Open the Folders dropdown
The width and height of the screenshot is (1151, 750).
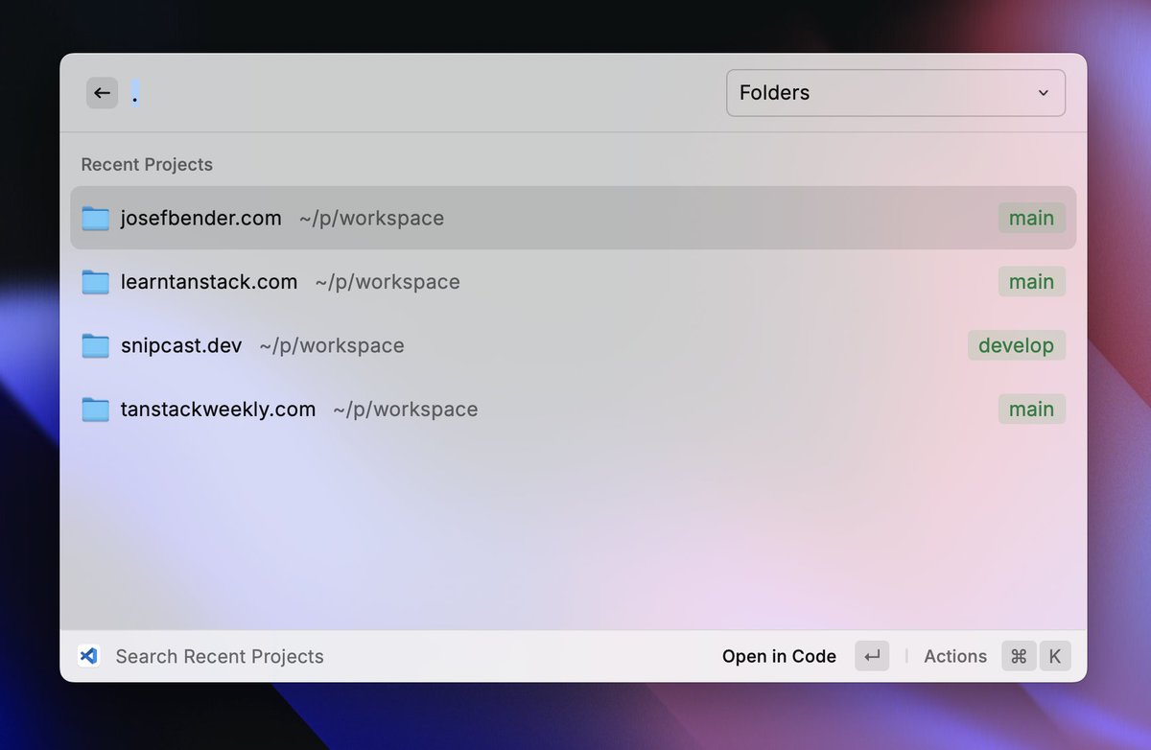[x=896, y=93]
